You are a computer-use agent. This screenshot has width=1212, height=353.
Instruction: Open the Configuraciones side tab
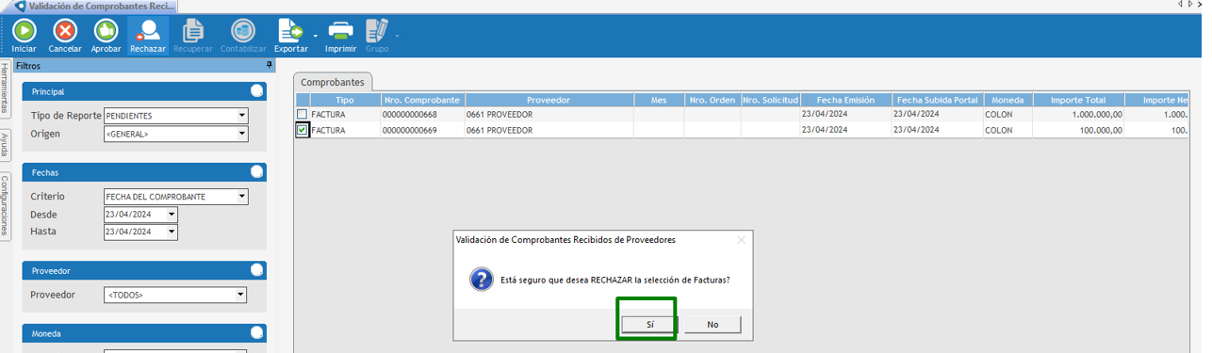tap(5, 207)
